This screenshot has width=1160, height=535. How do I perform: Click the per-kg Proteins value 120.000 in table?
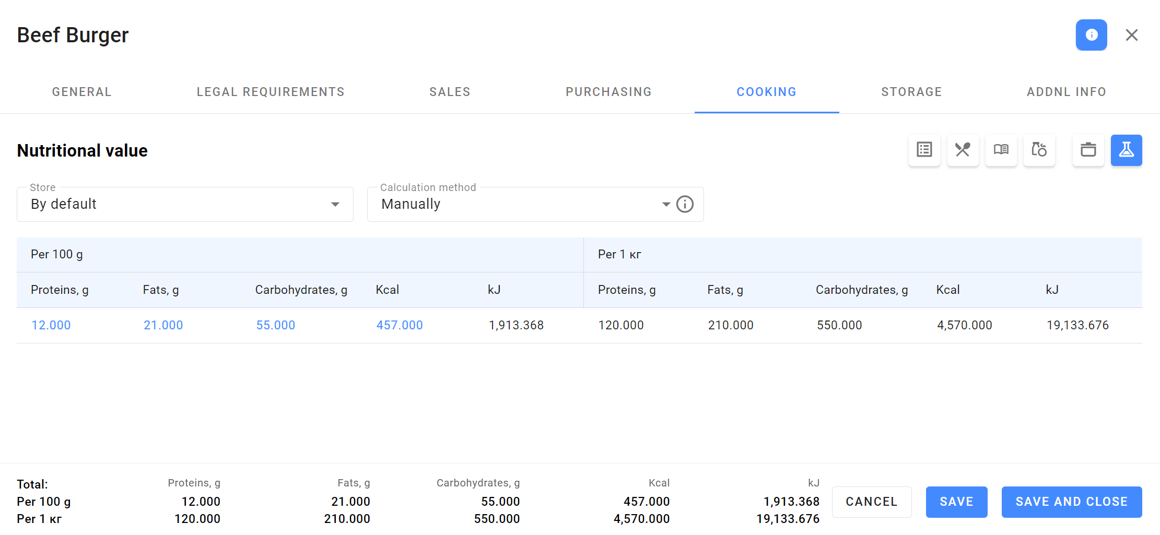pyautogui.click(x=621, y=325)
